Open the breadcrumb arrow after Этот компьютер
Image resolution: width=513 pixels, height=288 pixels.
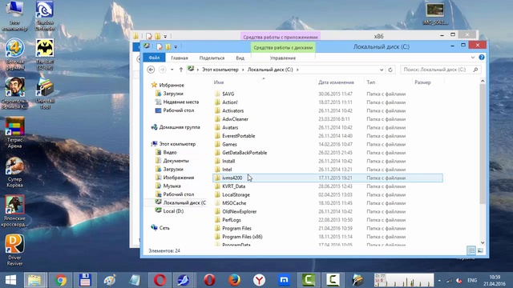click(x=243, y=70)
